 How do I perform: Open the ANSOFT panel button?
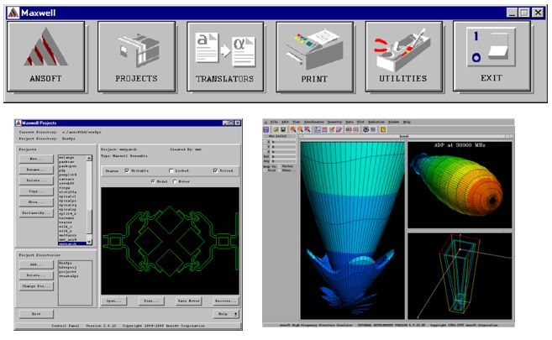45,56
